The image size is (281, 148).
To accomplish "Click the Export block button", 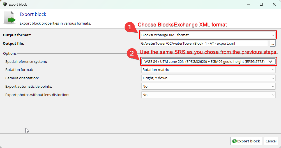I will tap(246, 141).
